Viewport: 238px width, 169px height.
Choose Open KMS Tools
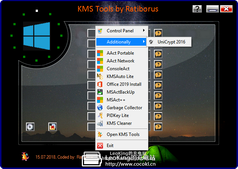[122, 134]
